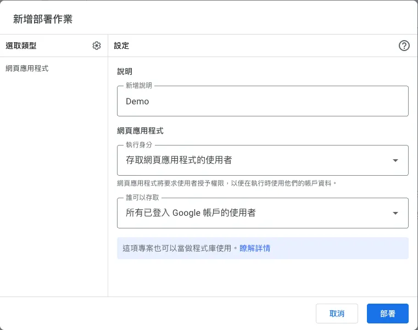
Task: Click the arrow icon in 誰可以存取 field
Action: click(395, 213)
